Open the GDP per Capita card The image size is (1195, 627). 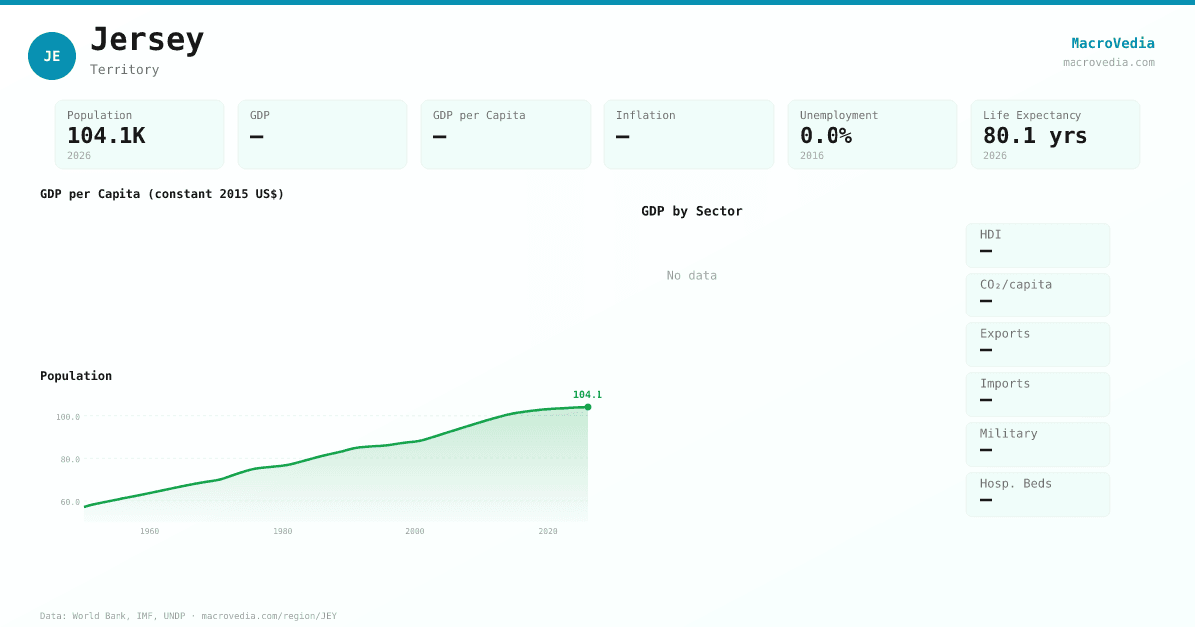(x=506, y=134)
